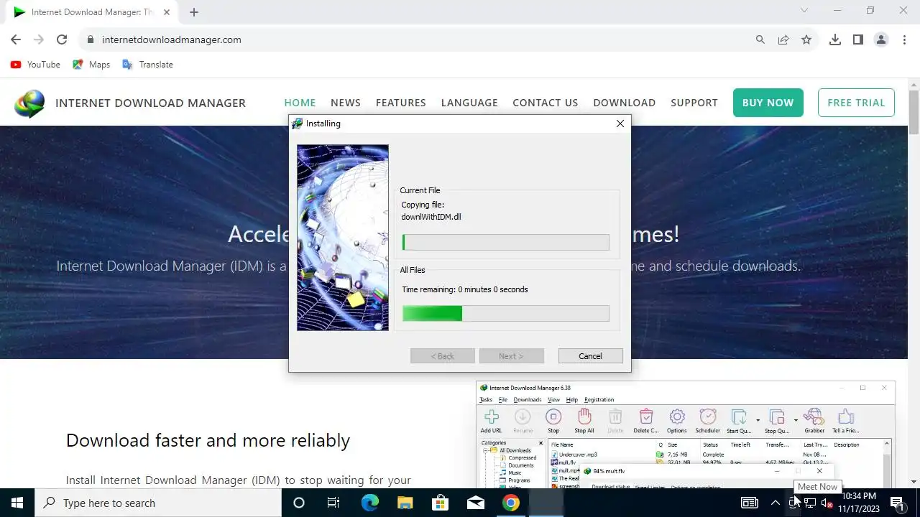Open the Maps bookmark
Image resolution: width=920 pixels, height=517 pixels.
[x=91, y=65]
